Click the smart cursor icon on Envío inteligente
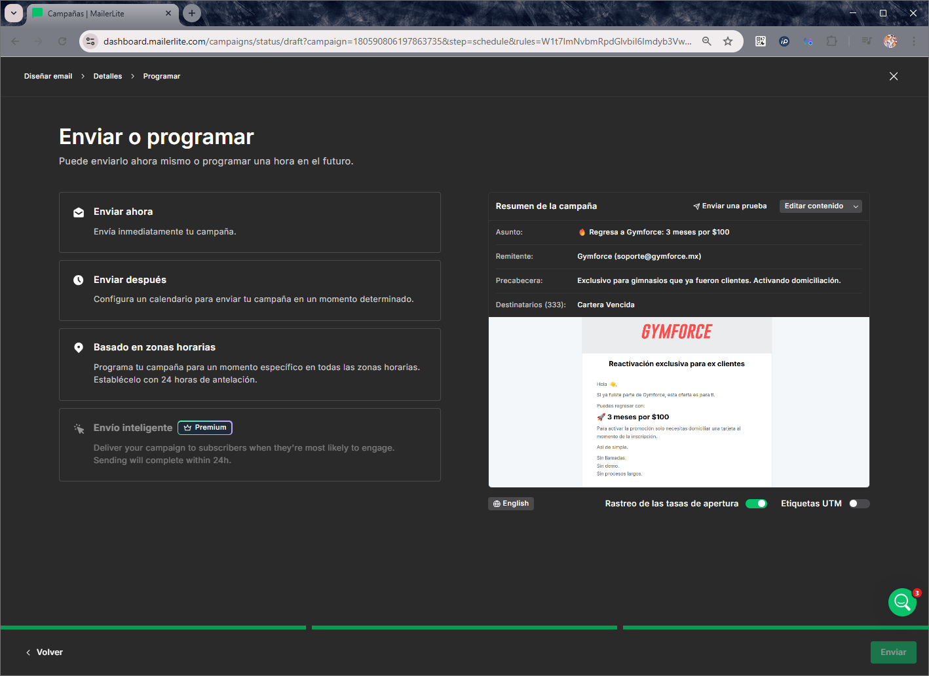The width and height of the screenshot is (929, 676). coord(79,428)
